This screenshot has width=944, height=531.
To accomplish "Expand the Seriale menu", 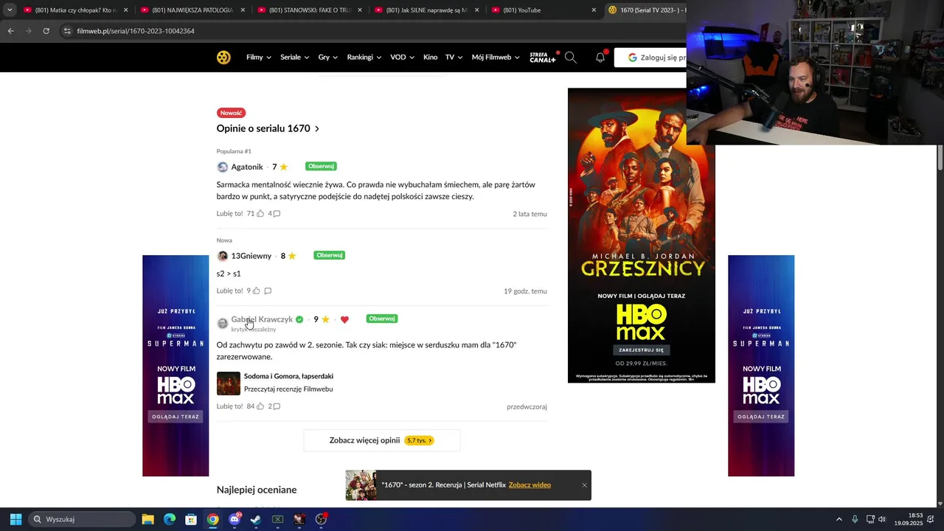I will click(x=294, y=58).
